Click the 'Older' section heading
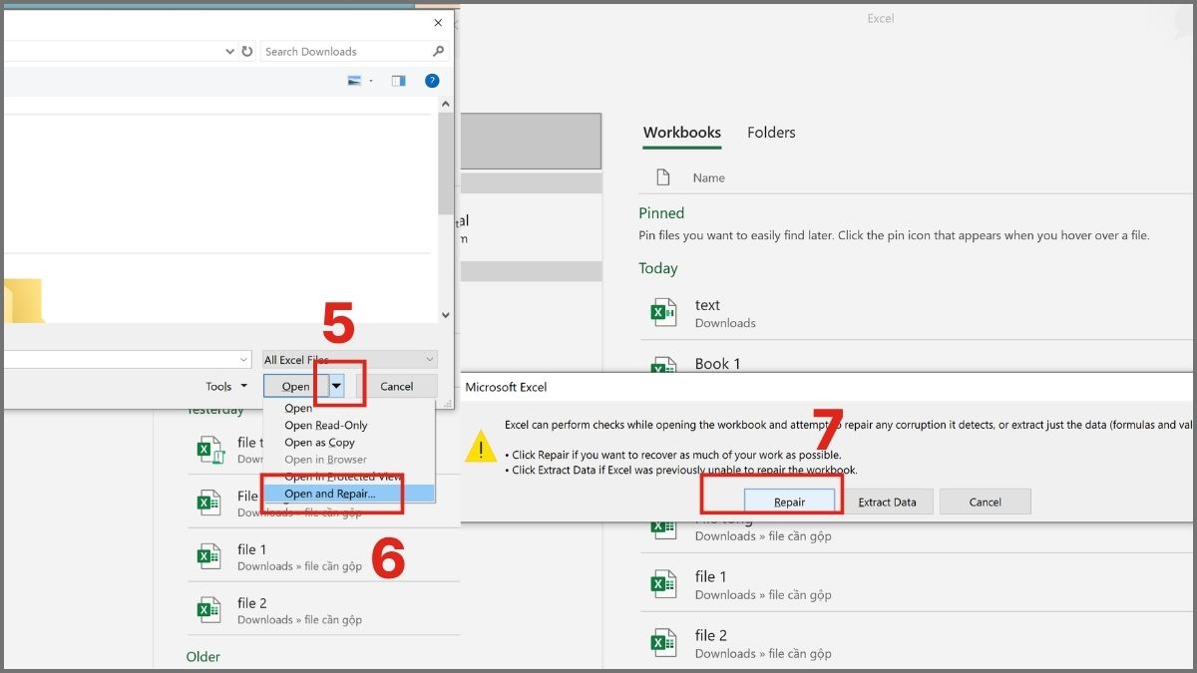 (203, 656)
